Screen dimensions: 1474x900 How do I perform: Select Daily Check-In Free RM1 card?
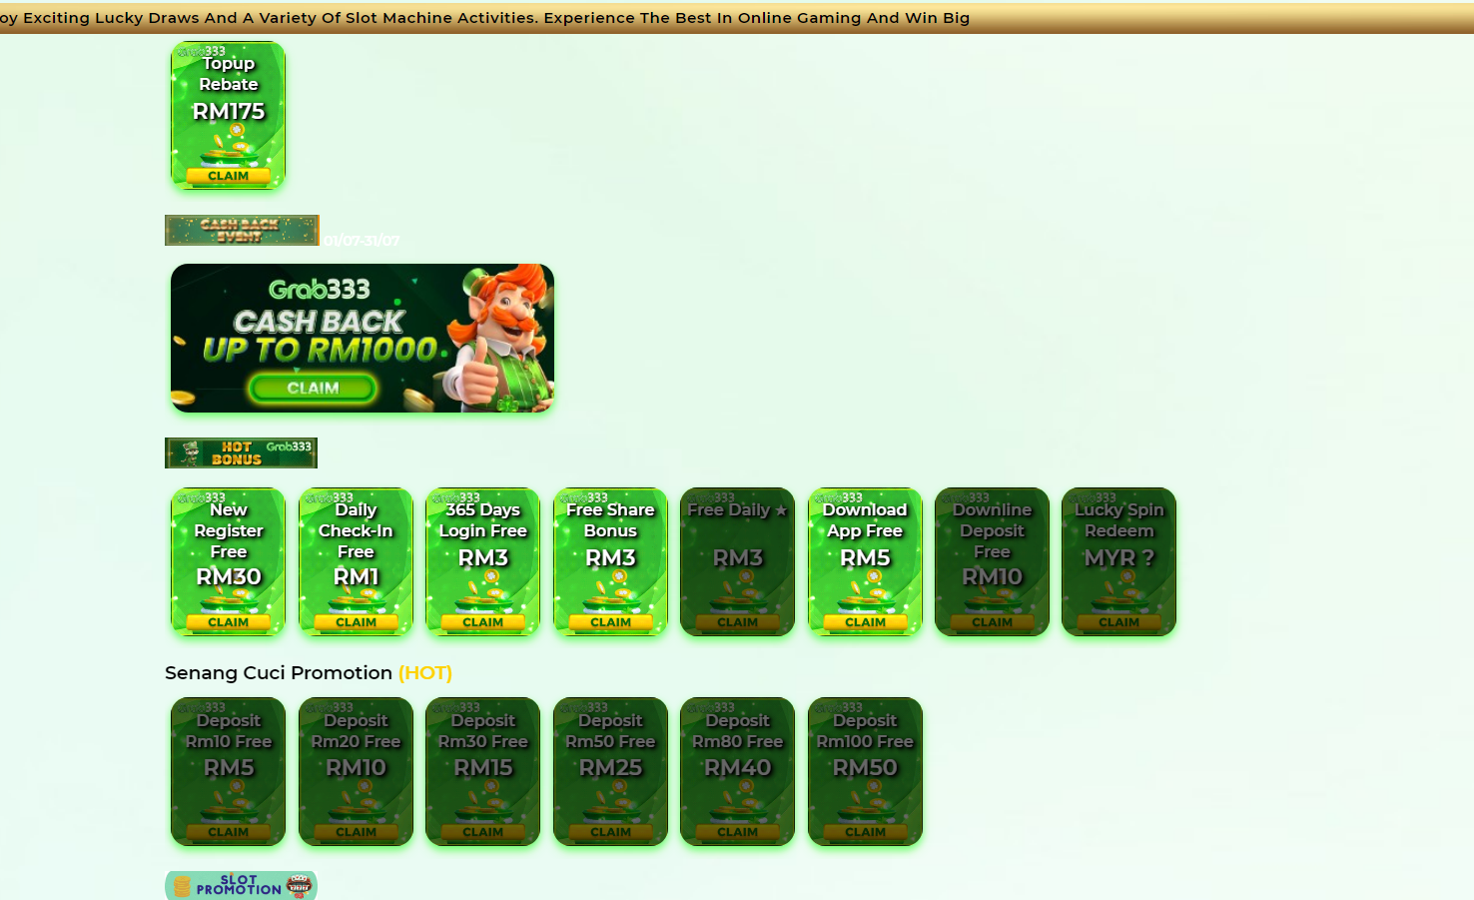356,561
